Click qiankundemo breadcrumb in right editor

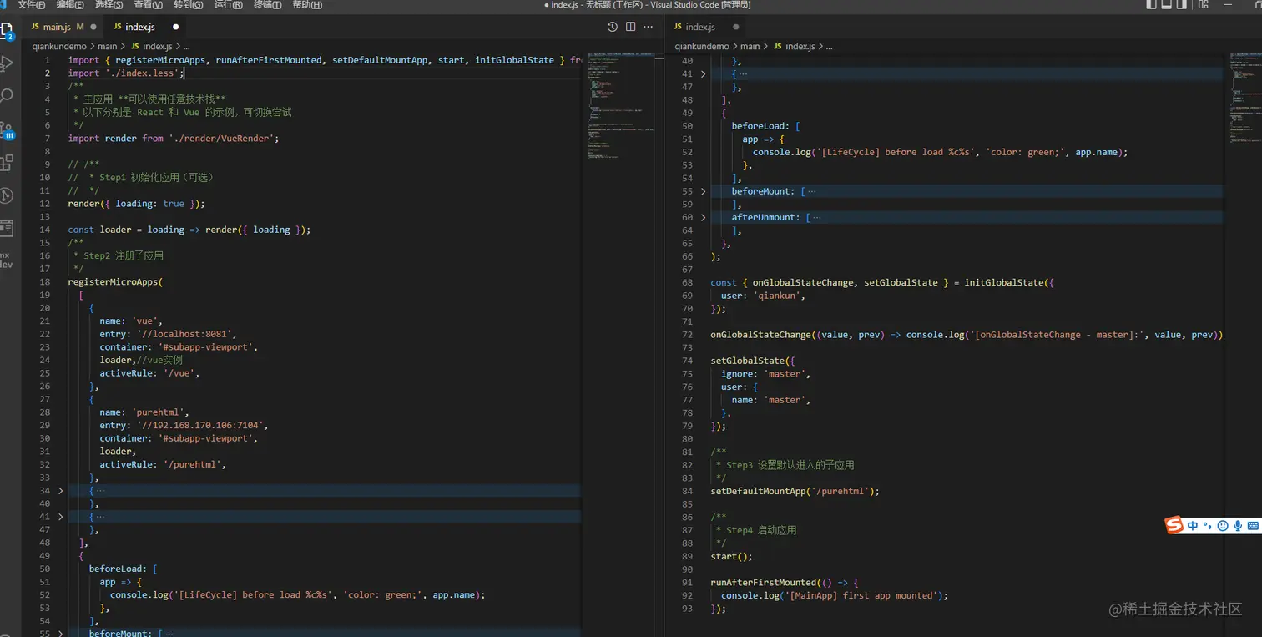click(x=702, y=47)
